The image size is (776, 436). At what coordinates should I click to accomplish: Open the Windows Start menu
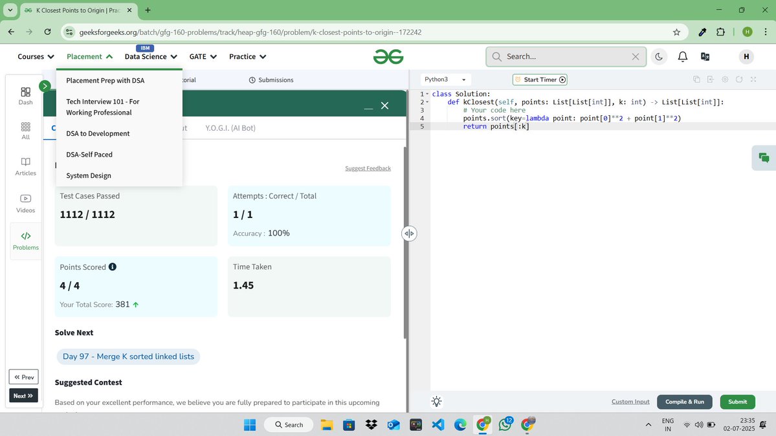click(249, 424)
